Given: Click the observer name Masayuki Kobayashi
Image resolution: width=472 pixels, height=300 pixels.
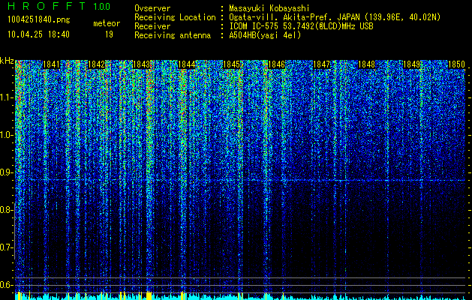Looking at the screenshot, I should click(269, 8).
